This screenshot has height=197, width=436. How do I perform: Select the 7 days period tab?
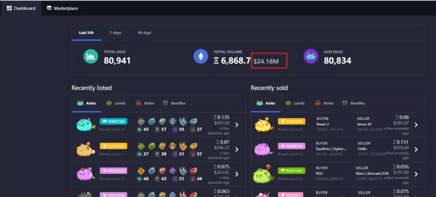click(115, 33)
